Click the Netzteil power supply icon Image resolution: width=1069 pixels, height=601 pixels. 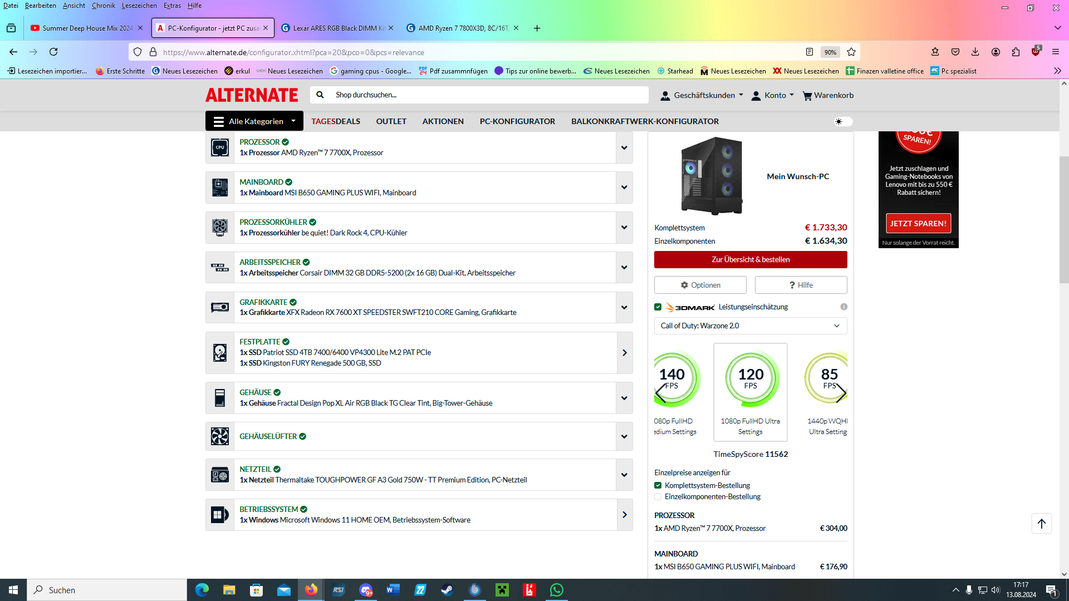(220, 475)
